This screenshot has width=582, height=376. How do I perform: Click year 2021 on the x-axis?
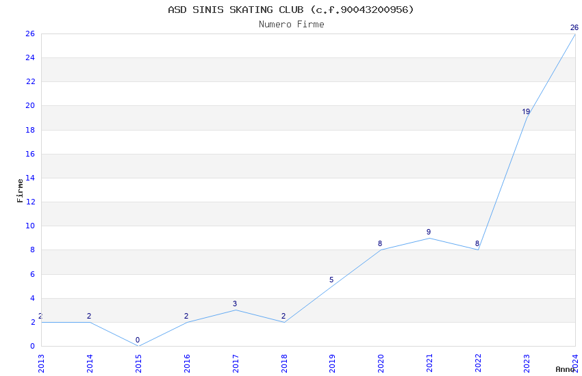point(429,364)
